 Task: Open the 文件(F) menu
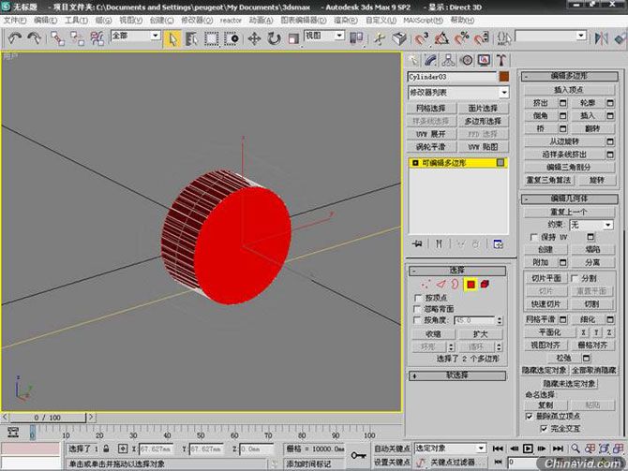point(17,20)
